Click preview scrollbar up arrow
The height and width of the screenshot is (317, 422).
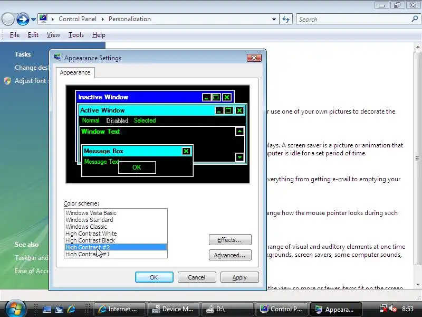point(239,131)
